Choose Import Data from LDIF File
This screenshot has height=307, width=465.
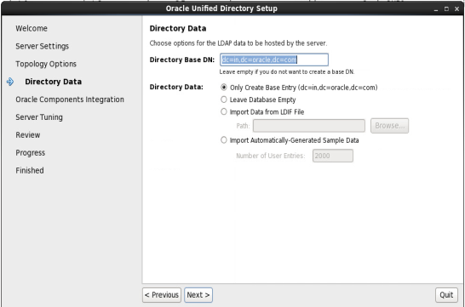point(224,111)
